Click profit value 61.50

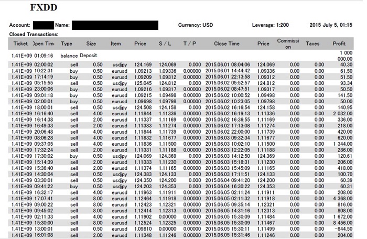point(346,71)
